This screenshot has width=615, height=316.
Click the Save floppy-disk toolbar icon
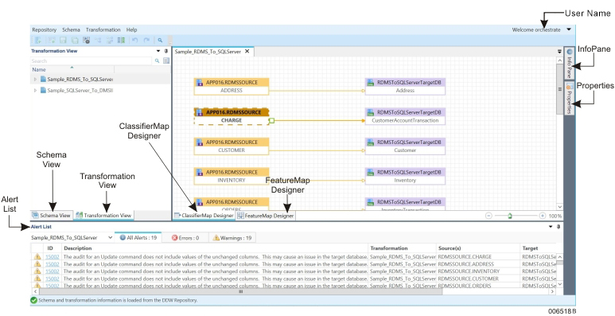pyautogui.click(x=63, y=40)
